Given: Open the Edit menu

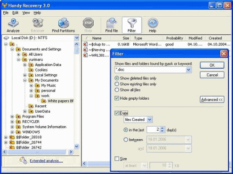Looking at the screenshot, I should 15,13.
